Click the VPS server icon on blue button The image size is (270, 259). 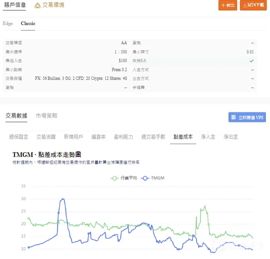(234, 117)
